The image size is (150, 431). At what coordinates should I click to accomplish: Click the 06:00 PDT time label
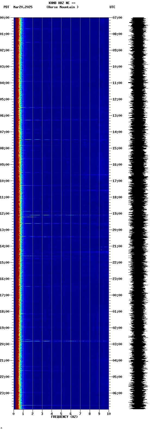tap(5, 116)
